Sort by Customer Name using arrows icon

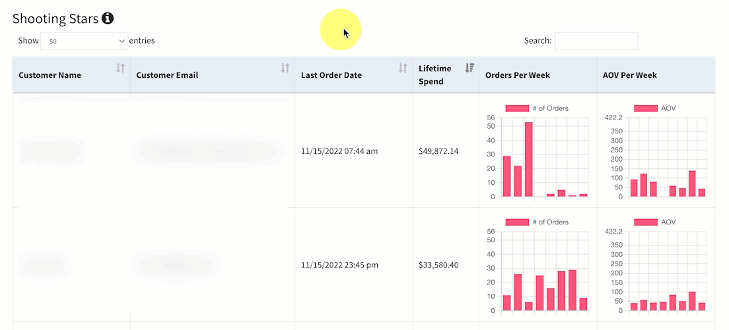point(120,68)
